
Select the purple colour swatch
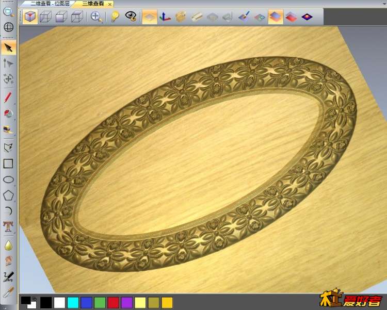tap(127, 303)
